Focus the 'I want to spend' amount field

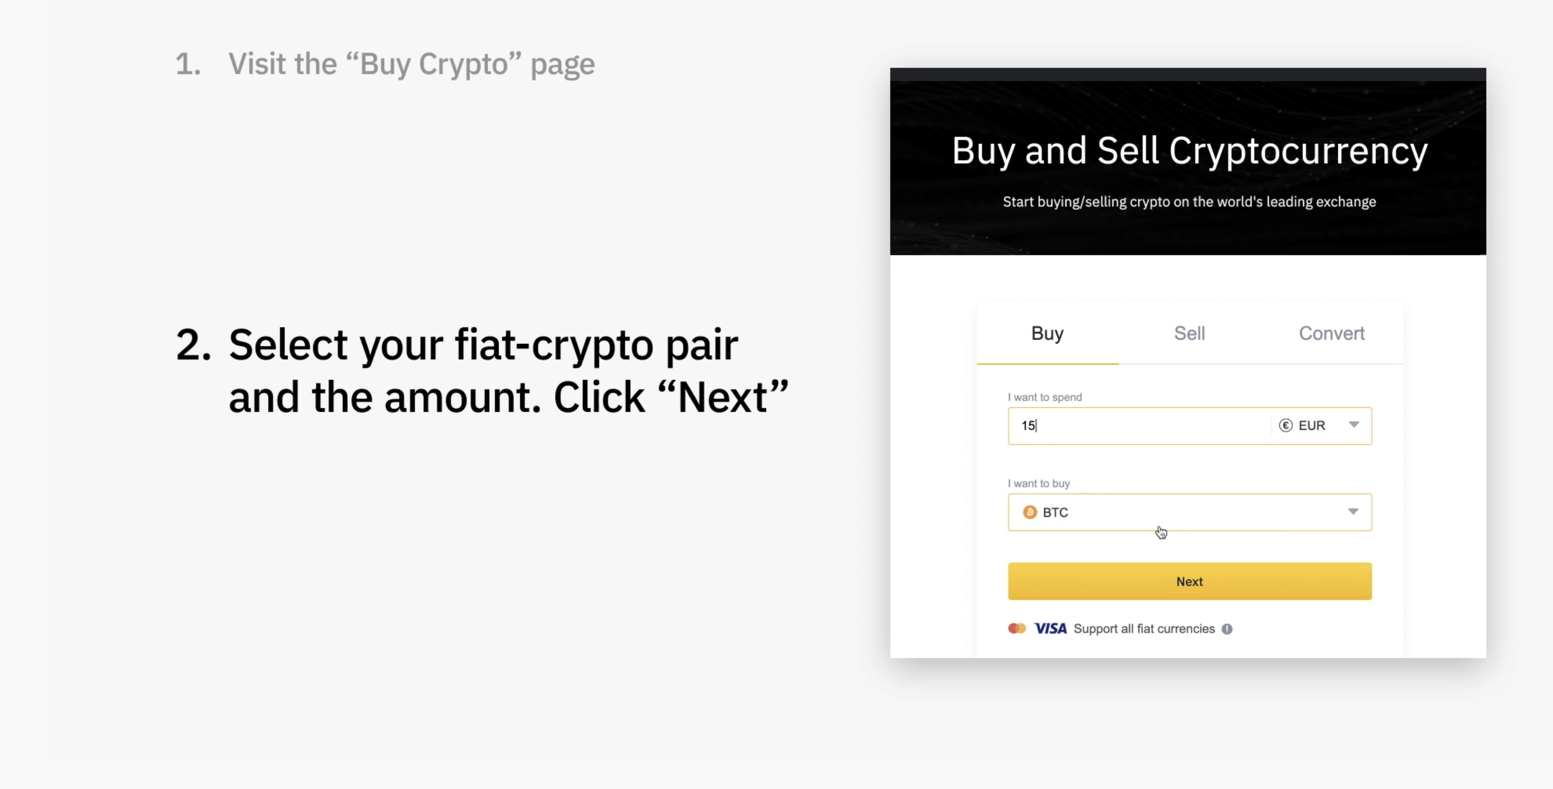coord(1139,426)
